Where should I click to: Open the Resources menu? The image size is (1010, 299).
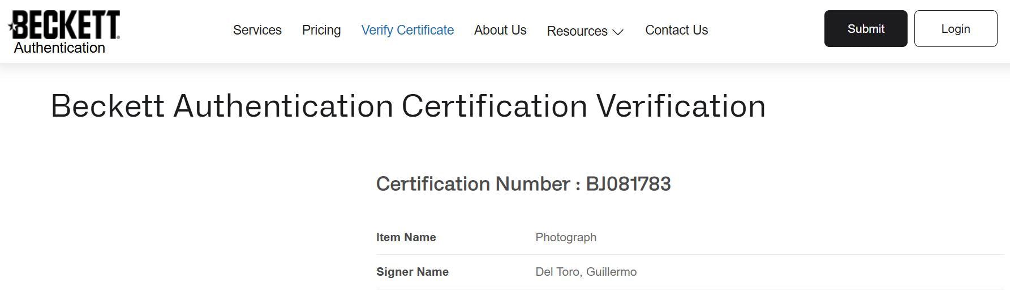(577, 31)
